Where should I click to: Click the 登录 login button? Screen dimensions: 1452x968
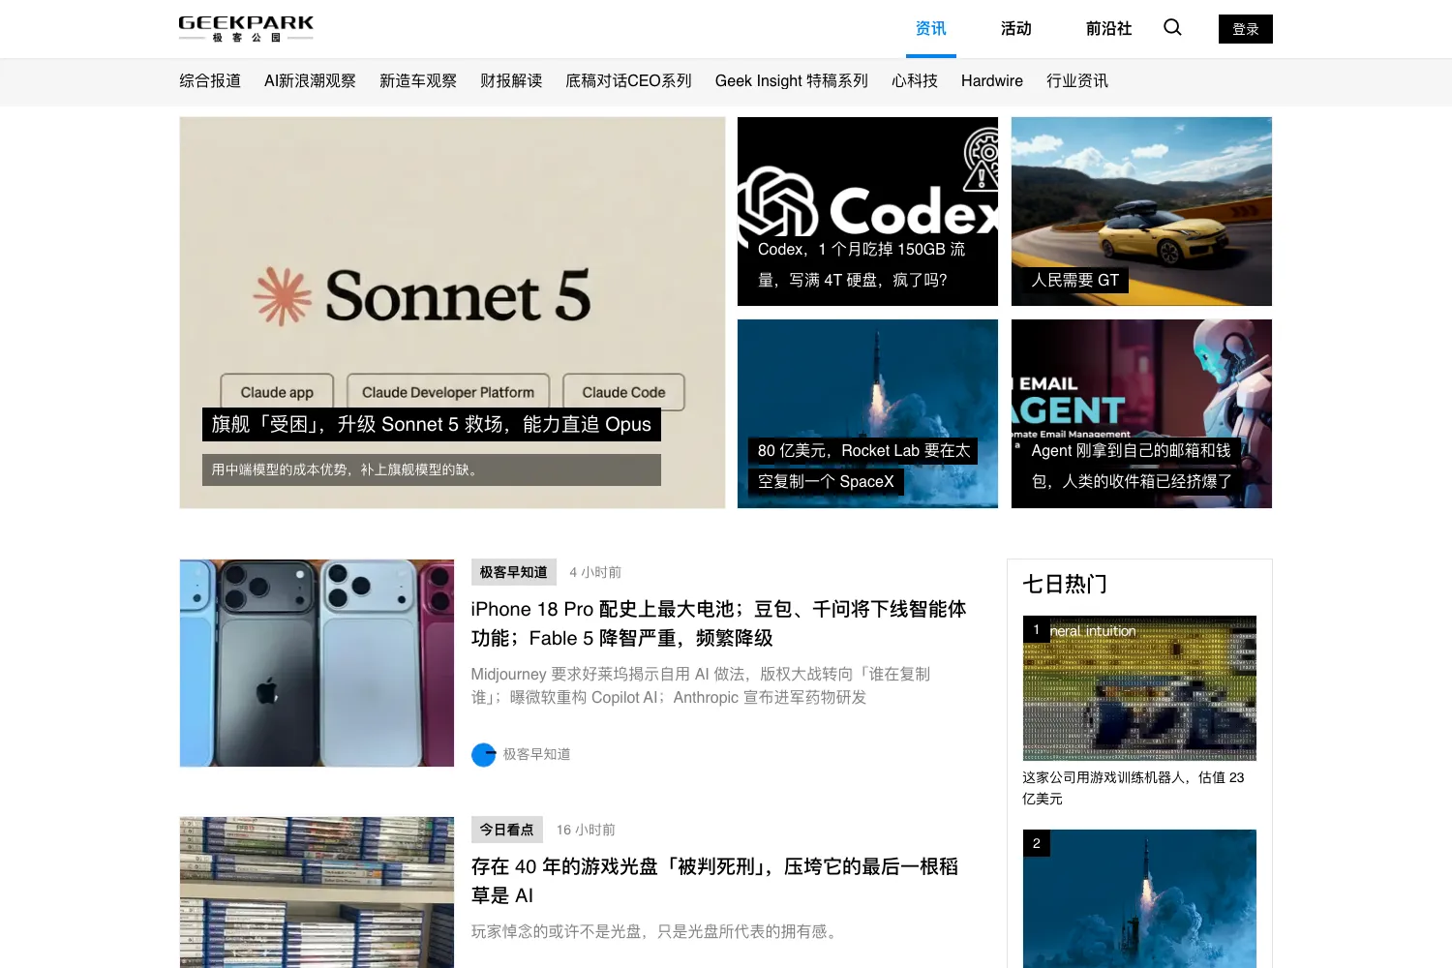click(x=1245, y=29)
